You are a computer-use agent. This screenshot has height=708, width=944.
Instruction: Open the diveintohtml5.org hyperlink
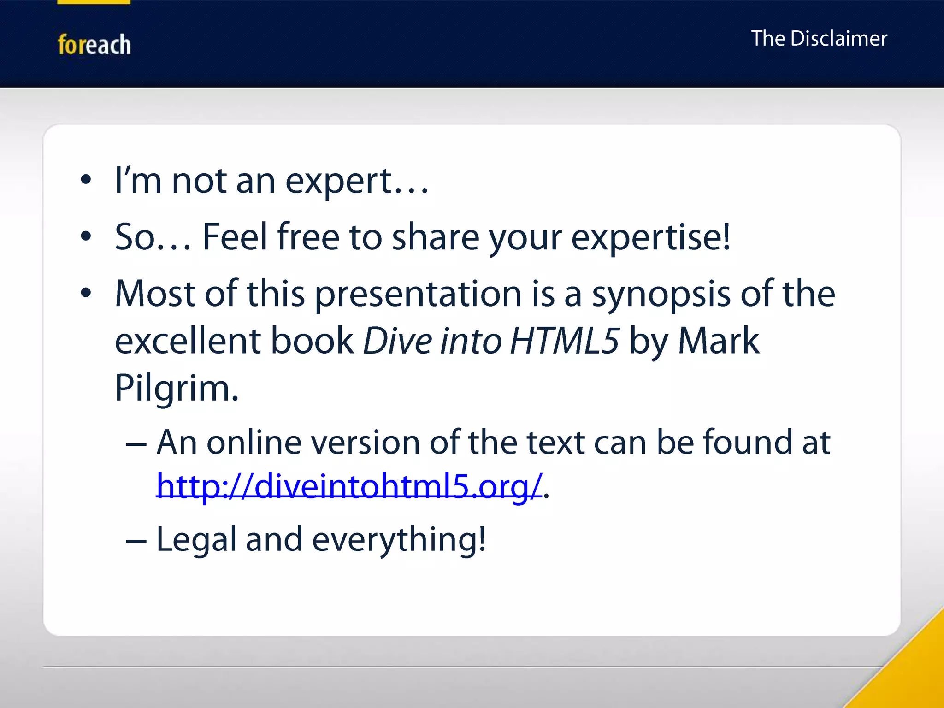(349, 486)
